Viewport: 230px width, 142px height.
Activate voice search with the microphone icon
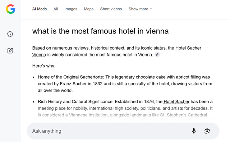[x=194, y=131]
